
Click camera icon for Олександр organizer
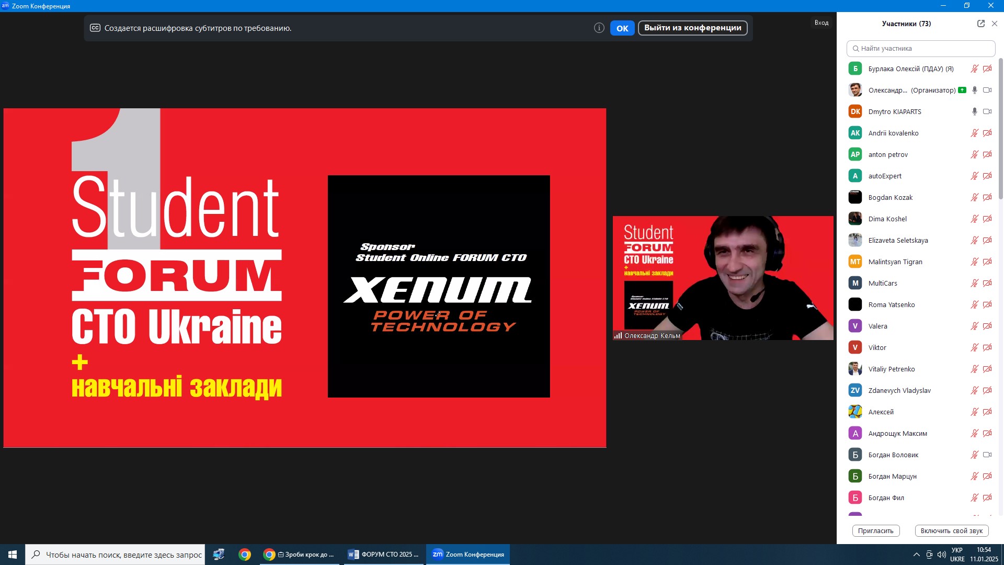coord(987,90)
